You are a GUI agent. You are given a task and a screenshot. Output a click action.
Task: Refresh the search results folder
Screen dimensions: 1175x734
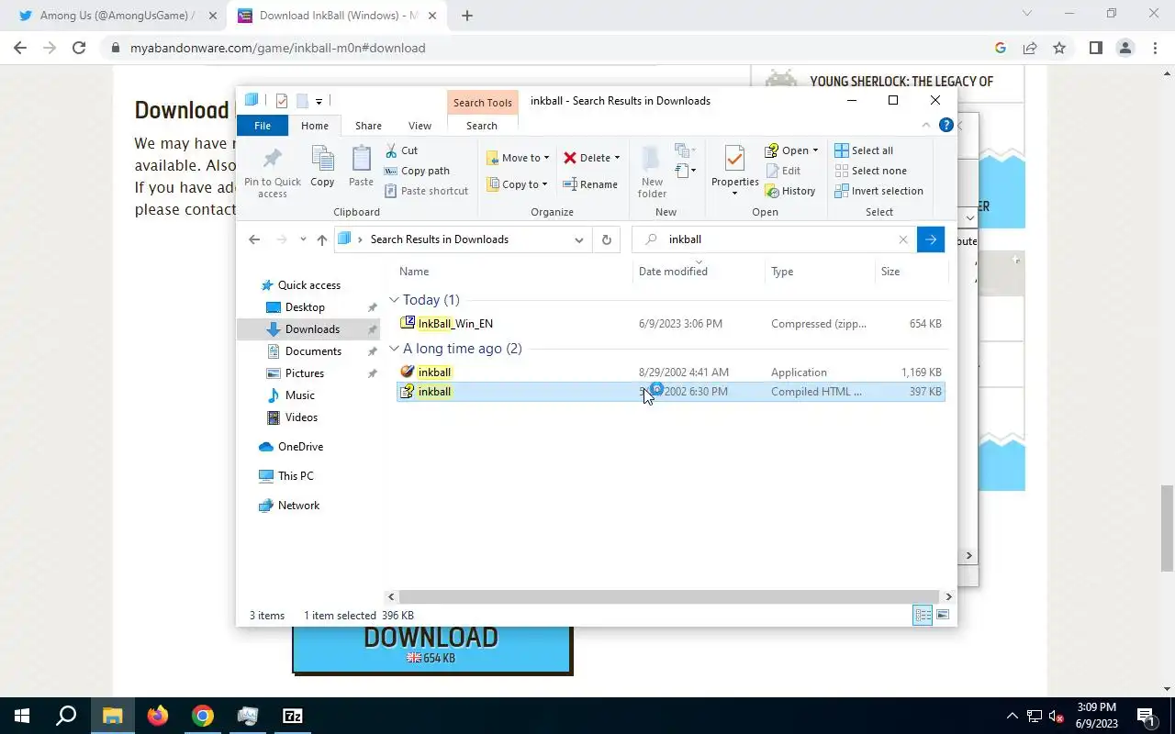click(x=606, y=239)
